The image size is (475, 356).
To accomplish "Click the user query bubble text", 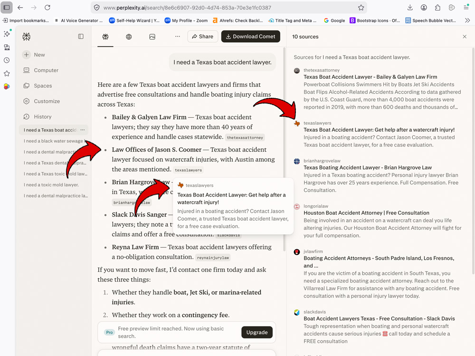I will 222,62.
